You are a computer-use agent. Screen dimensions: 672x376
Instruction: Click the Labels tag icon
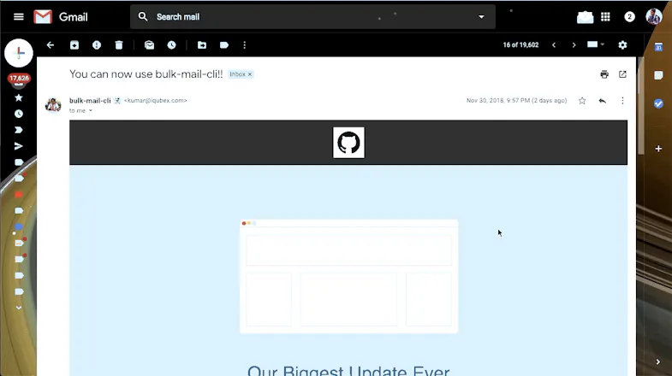[224, 45]
